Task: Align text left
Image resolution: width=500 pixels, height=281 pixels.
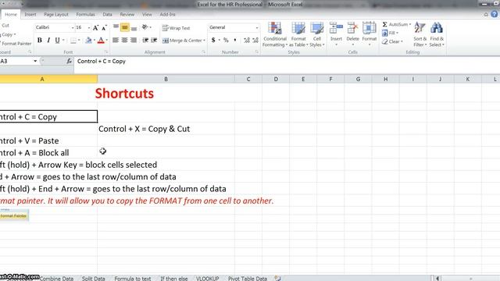Action: (116, 40)
